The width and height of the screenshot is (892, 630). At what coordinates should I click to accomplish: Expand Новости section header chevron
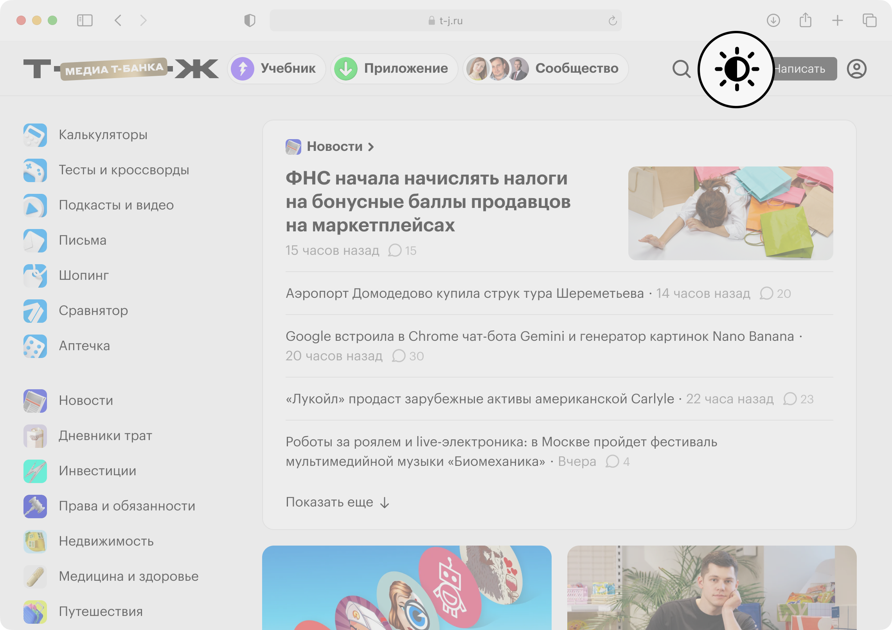[370, 147]
